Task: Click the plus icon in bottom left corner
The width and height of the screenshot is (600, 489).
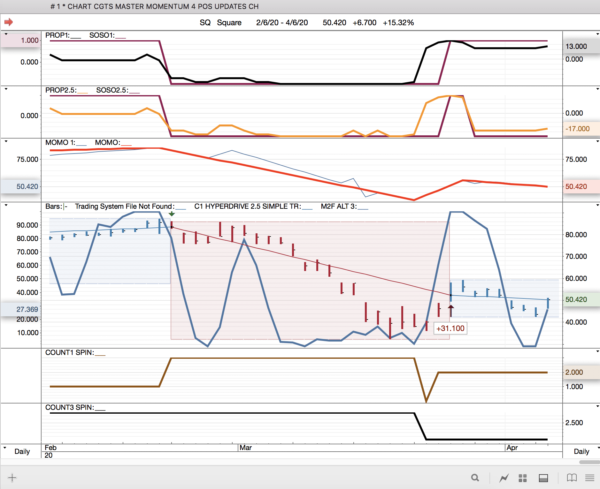Action: click(x=12, y=478)
